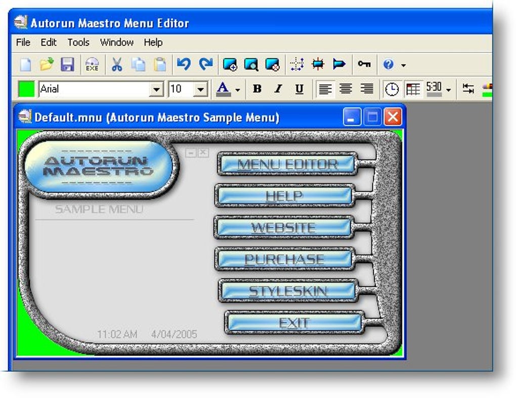Click the MENU EDITOR button
Screen dimensions: 516x398
coord(288,164)
